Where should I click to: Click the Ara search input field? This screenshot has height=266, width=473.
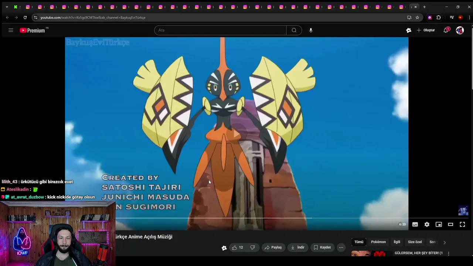point(220,30)
